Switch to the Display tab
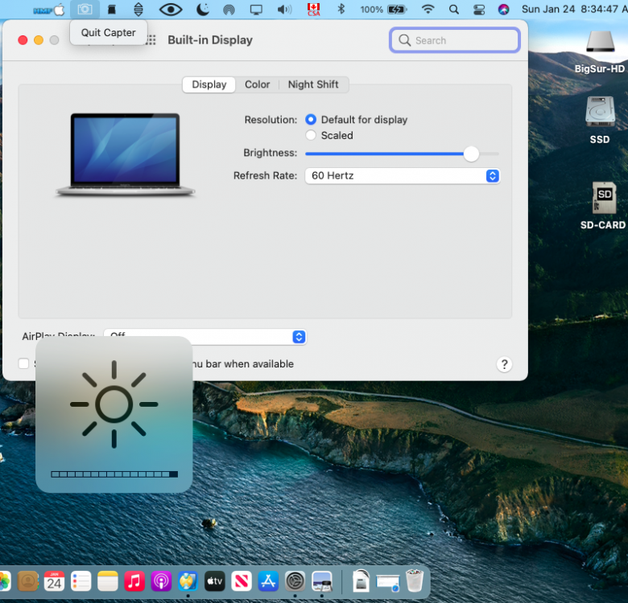Screen dimensions: 628x603 [x=209, y=84]
